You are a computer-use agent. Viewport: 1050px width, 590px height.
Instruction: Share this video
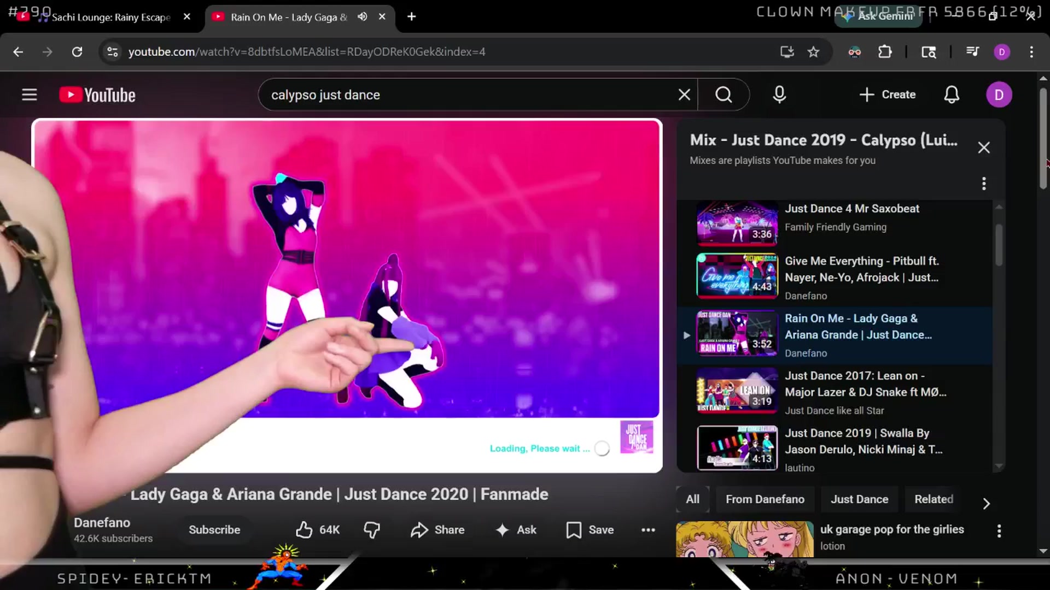point(437,530)
